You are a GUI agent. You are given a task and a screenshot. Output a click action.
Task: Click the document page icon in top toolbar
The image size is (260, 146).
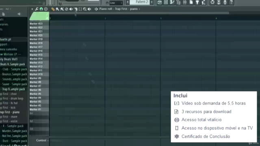(x=191, y=2)
